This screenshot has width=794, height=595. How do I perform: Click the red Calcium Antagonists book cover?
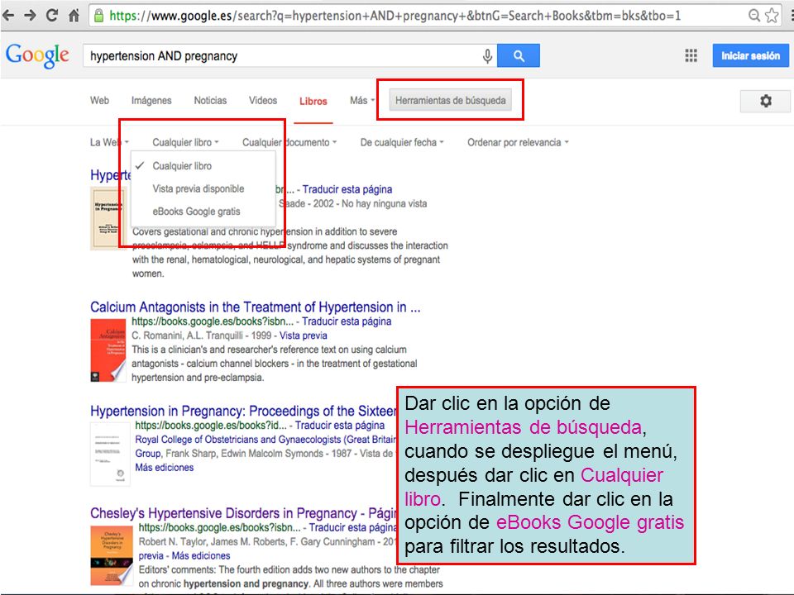coord(108,350)
